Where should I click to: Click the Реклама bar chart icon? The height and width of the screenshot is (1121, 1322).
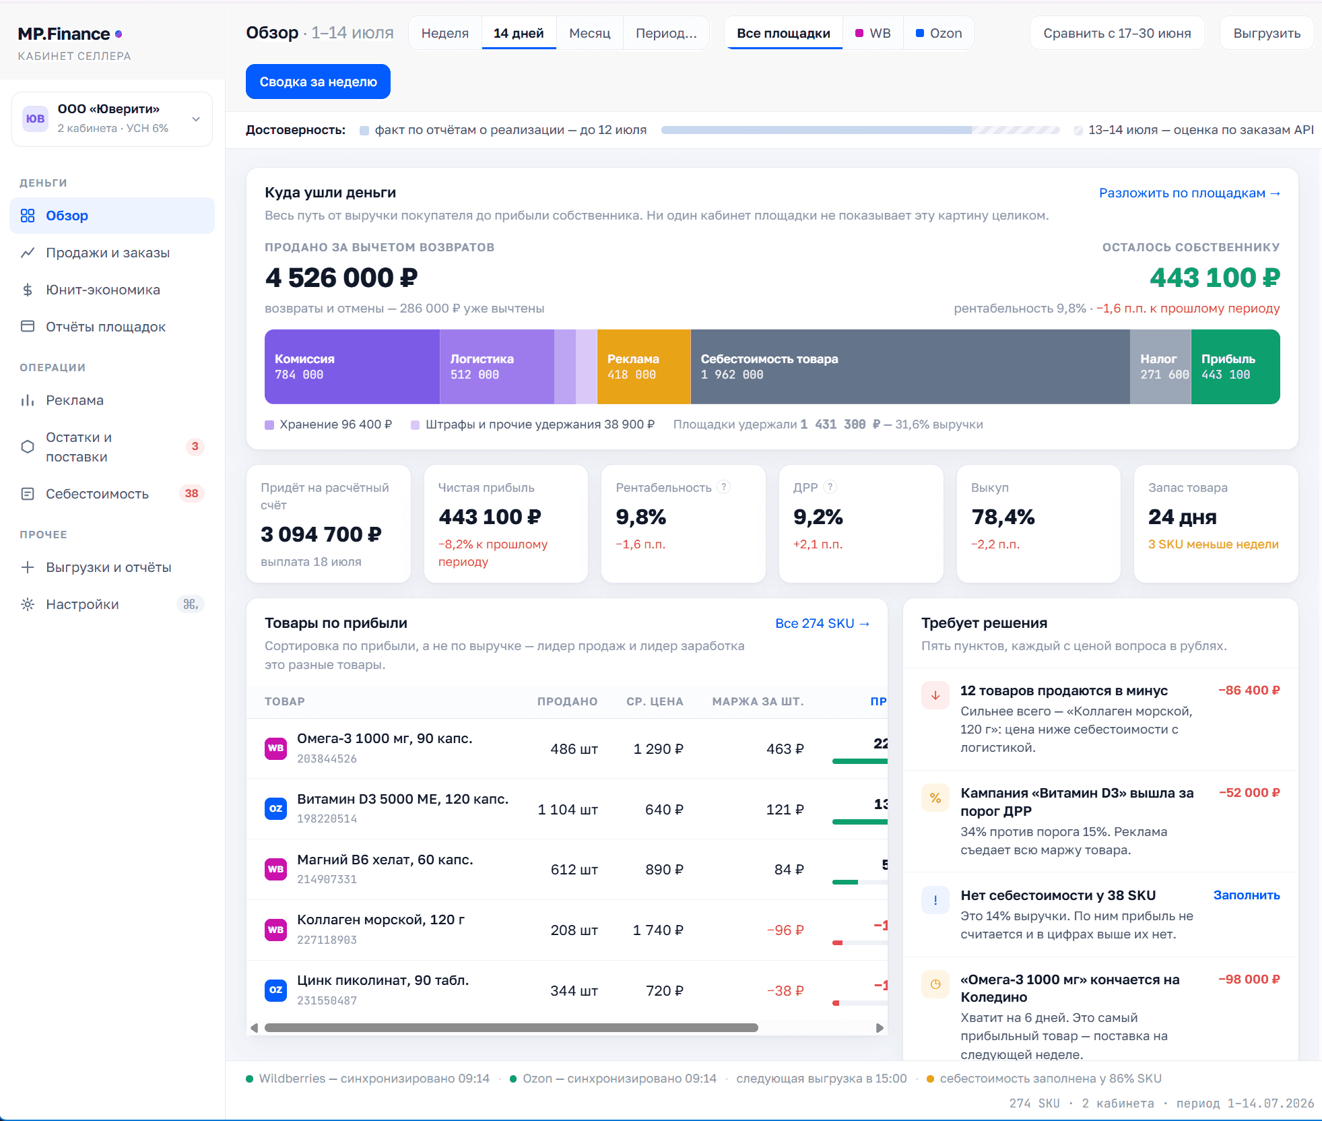(x=28, y=400)
